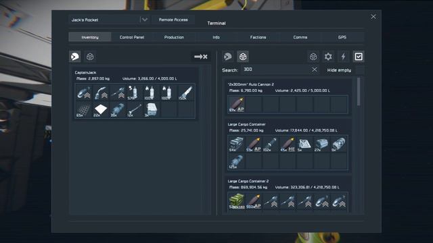The width and height of the screenshot is (433, 243).
Task: Select the 5x item in Large Cargo Container
Action: [304, 144]
